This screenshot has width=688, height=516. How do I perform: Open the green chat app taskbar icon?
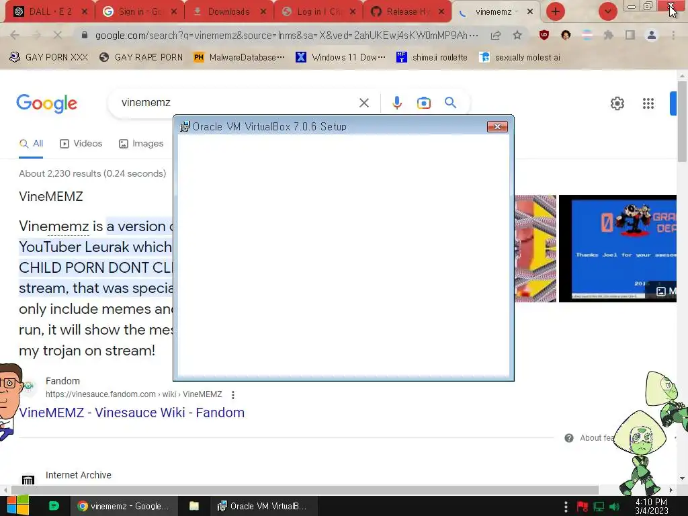(x=54, y=506)
